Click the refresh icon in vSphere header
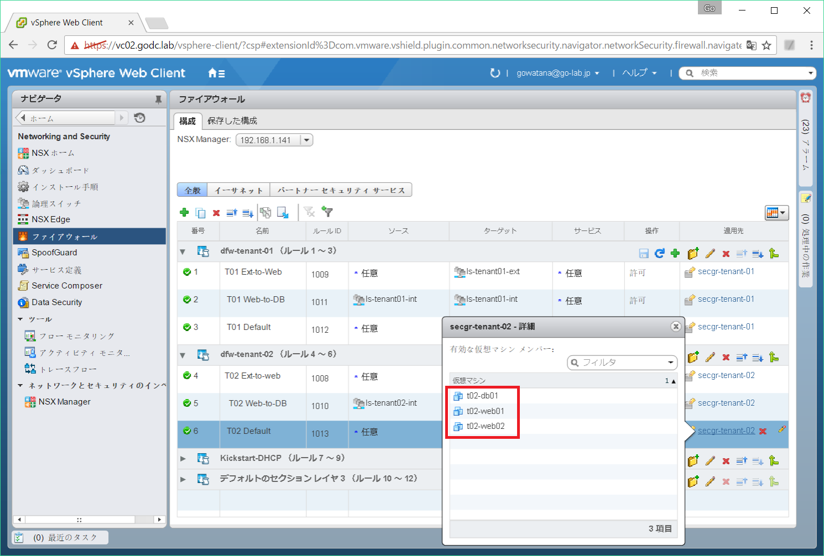824x556 pixels. point(495,73)
